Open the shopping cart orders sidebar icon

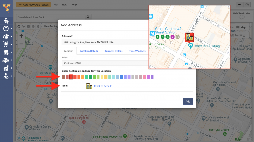point(6,44)
